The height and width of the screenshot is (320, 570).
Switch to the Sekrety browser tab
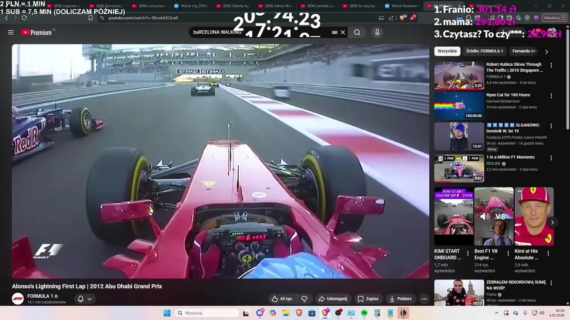point(233,6)
